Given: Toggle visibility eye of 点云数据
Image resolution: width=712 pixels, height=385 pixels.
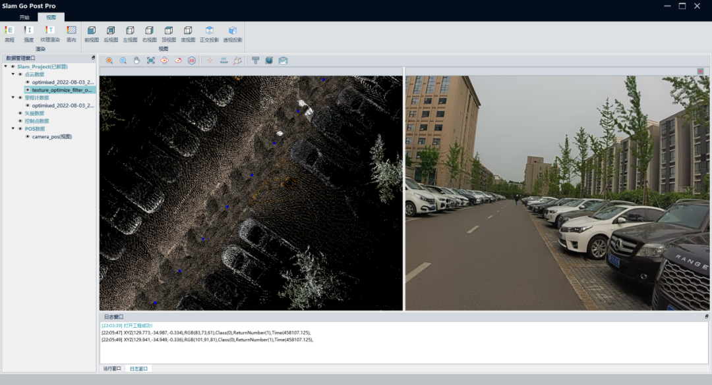Looking at the screenshot, I should coord(20,74).
